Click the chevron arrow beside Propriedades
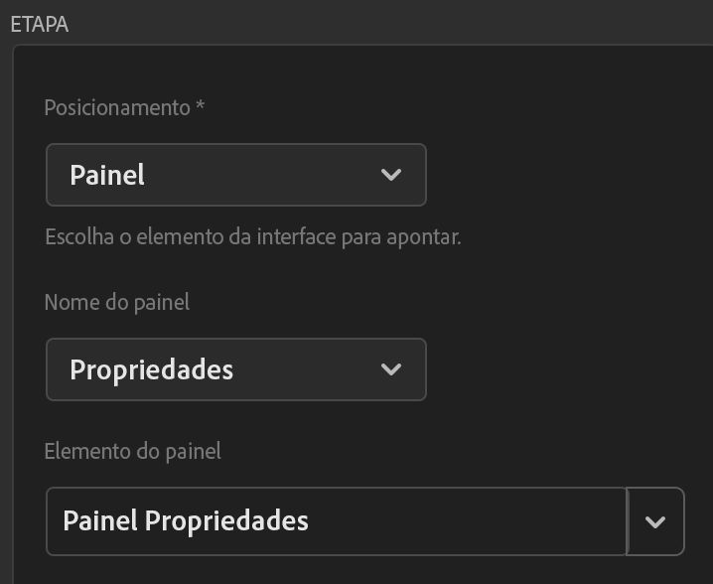Image resolution: width=713 pixels, height=584 pixels. (x=390, y=369)
